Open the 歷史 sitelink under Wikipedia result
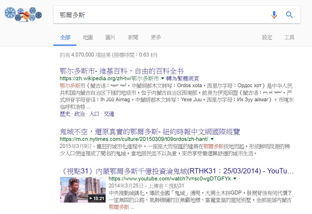This screenshot has height=214, width=312. point(65,114)
